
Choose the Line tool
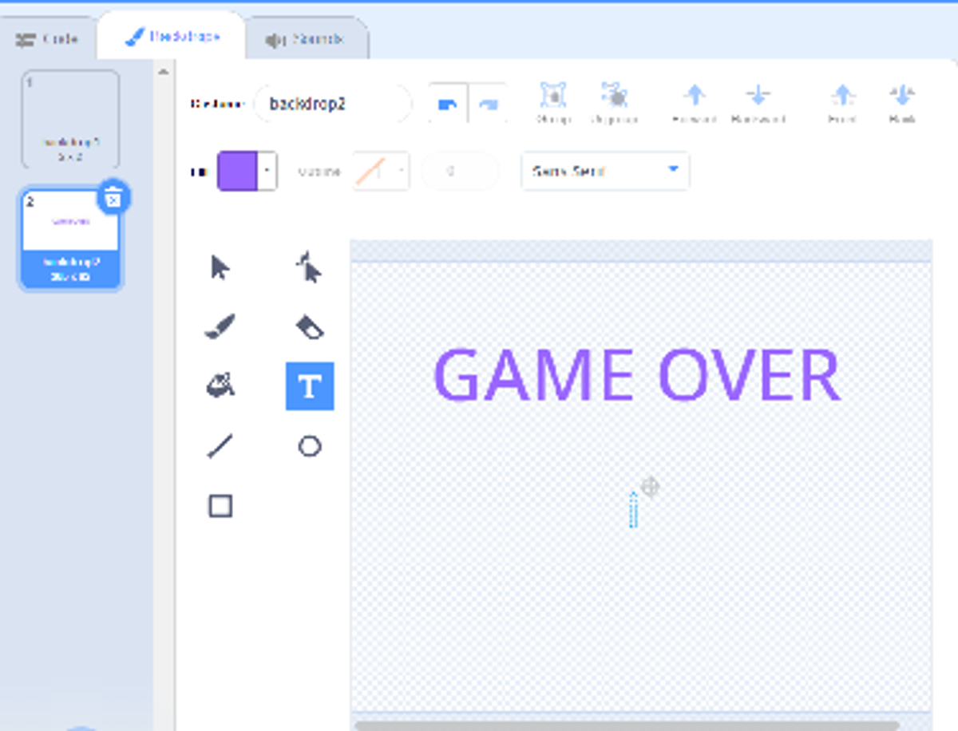[x=220, y=446]
